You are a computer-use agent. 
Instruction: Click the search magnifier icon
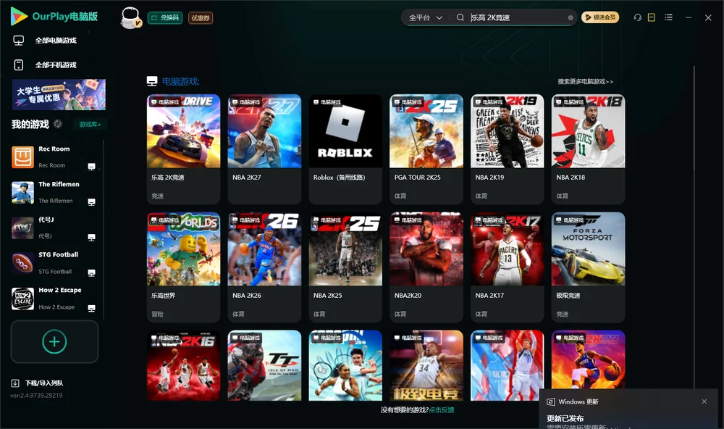pos(460,17)
